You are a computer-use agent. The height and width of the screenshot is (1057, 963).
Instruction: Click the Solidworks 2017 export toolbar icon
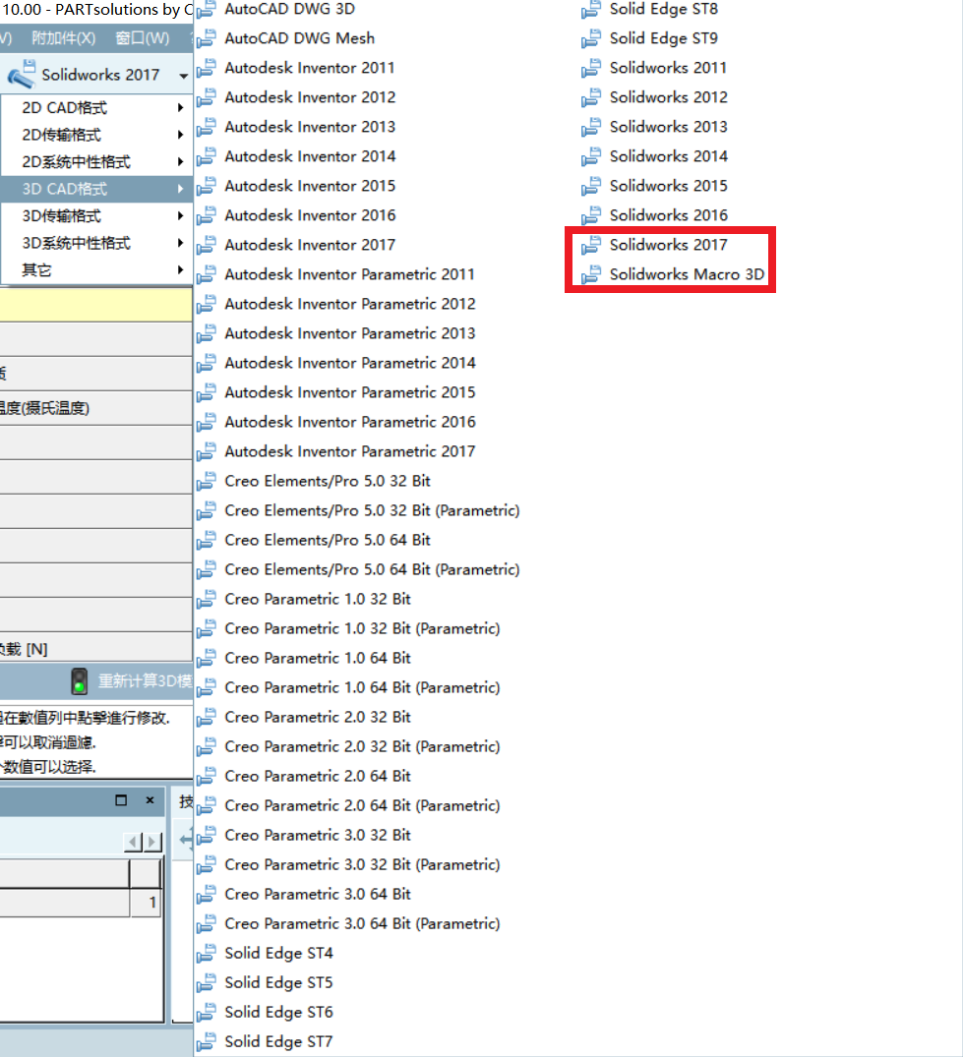click(21, 74)
